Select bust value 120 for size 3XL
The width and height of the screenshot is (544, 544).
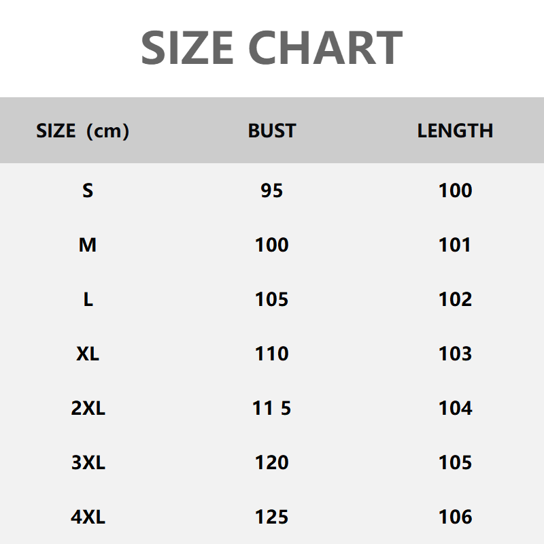pyautogui.click(x=271, y=462)
